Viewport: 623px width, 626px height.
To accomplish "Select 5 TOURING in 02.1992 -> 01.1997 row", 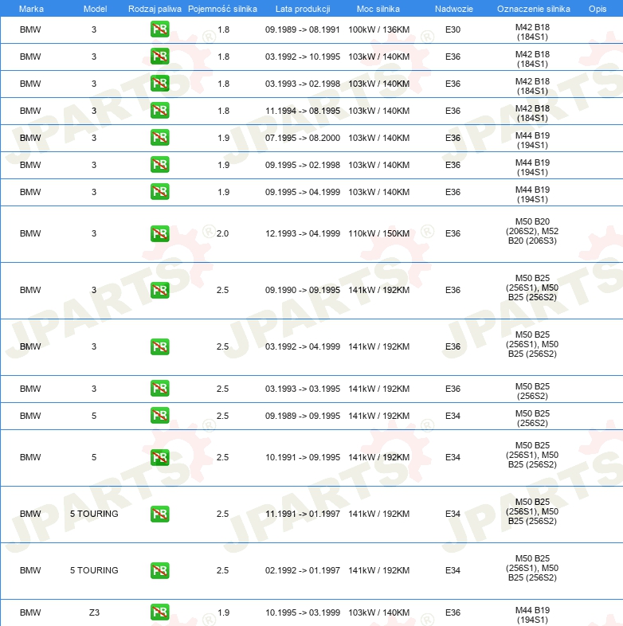I will point(94,570).
